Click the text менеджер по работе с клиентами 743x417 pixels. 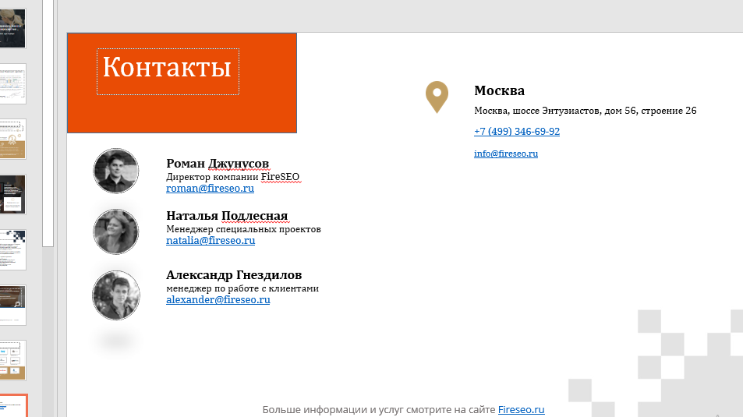tap(242, 288)
